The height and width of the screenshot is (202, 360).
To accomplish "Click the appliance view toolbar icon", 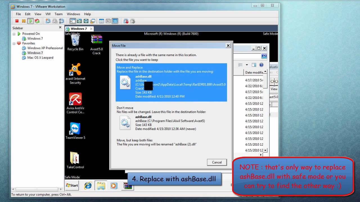I will tap(108, 21).
